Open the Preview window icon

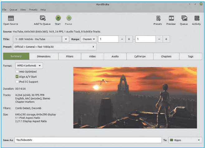coord(171,18)
